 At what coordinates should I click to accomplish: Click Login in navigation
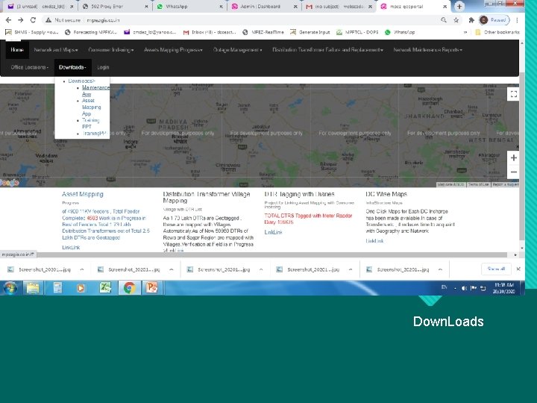tap(103, 67)
